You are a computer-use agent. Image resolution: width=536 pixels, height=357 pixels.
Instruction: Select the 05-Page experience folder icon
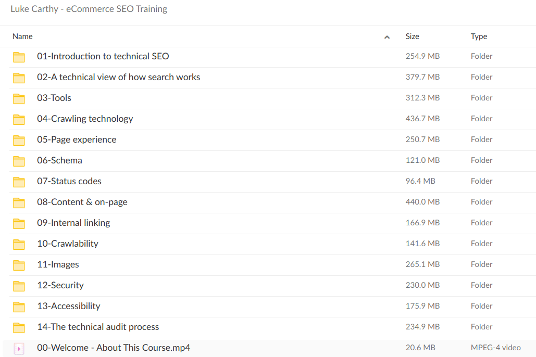point(19,139)
